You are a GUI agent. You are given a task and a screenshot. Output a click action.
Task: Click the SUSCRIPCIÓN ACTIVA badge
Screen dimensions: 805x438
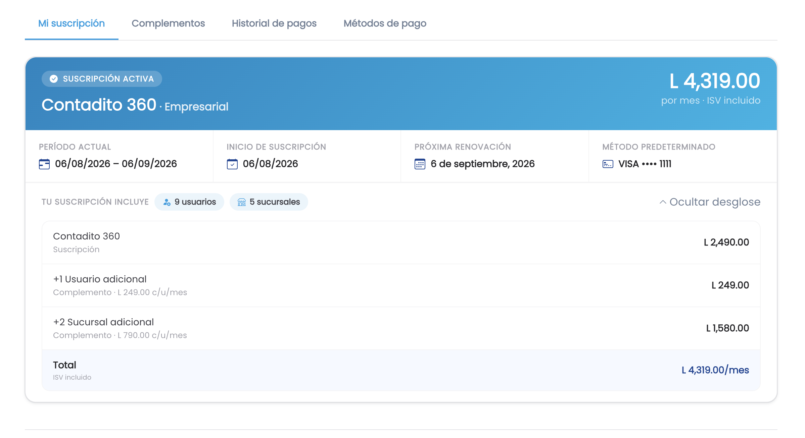[x=102, y=79]
